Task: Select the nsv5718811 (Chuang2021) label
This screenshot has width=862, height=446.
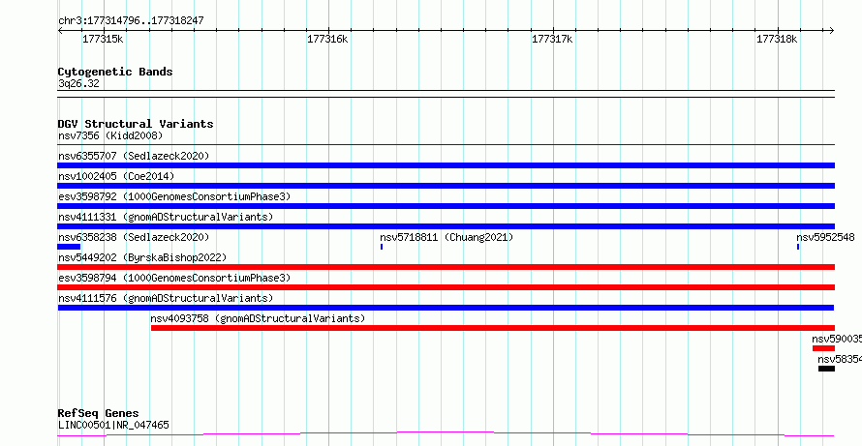Action: (446, 237)
